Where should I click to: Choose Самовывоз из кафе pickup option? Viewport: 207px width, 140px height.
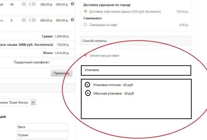85,25
